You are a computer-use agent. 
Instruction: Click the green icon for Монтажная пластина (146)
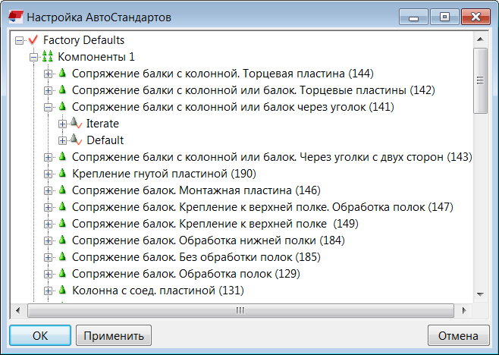pyautogui.click(x=61, y=190)
